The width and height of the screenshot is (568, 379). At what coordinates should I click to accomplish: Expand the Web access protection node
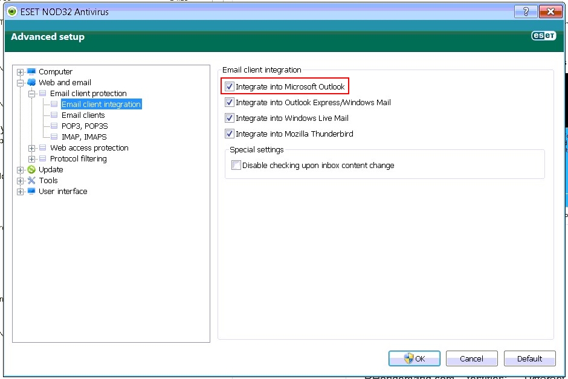32,148
